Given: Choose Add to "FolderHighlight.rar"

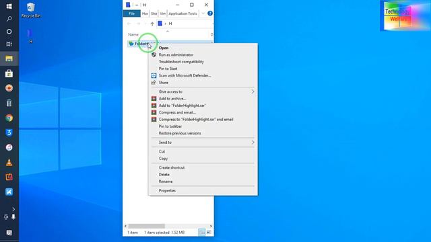Looking at the screenshot, I should [x=183, y=106].
